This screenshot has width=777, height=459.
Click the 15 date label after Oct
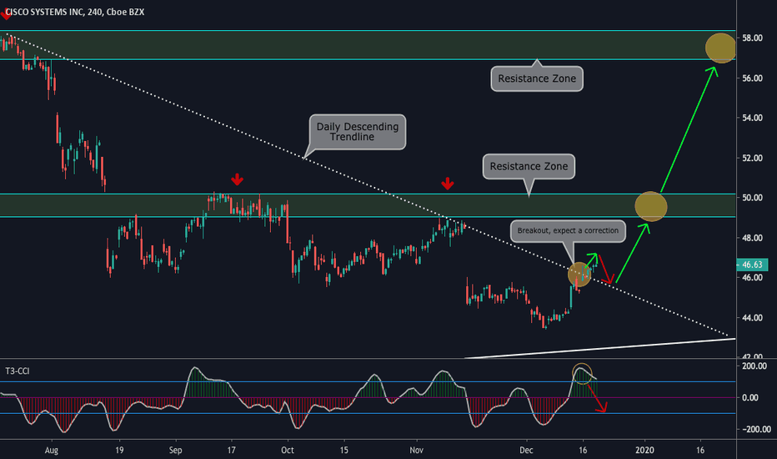point(344,451)
